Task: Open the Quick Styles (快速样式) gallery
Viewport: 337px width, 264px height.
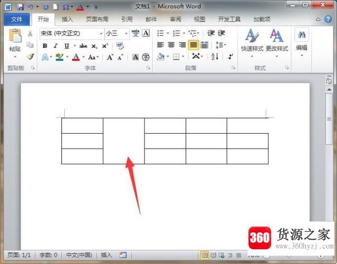Action: (252, 43)
